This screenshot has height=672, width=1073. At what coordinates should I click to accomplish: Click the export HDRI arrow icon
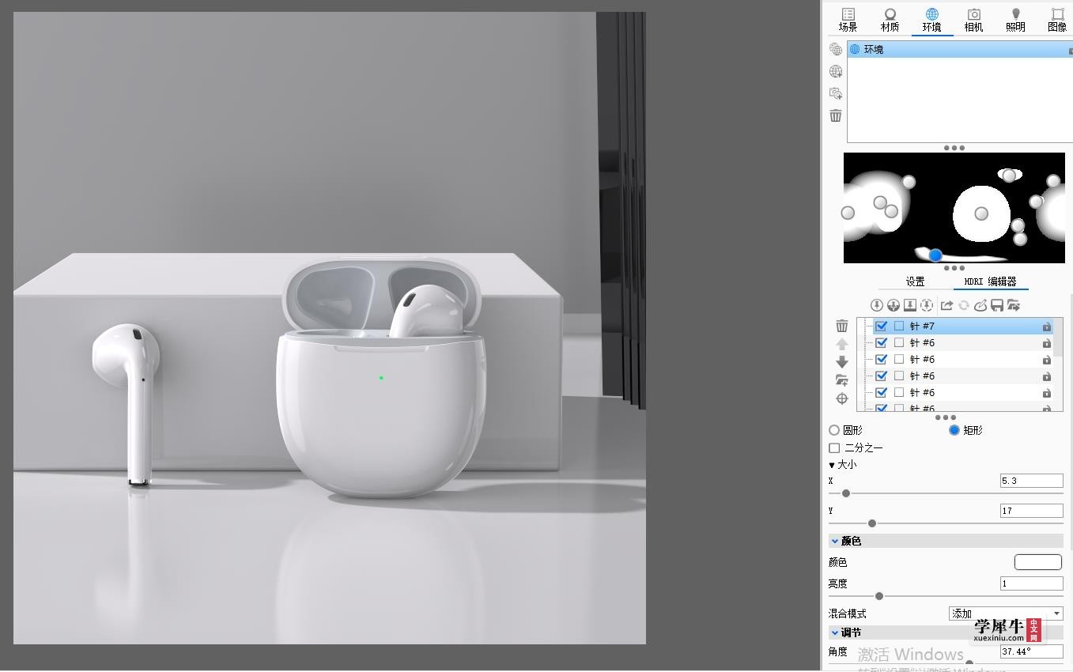coord(946,305)
